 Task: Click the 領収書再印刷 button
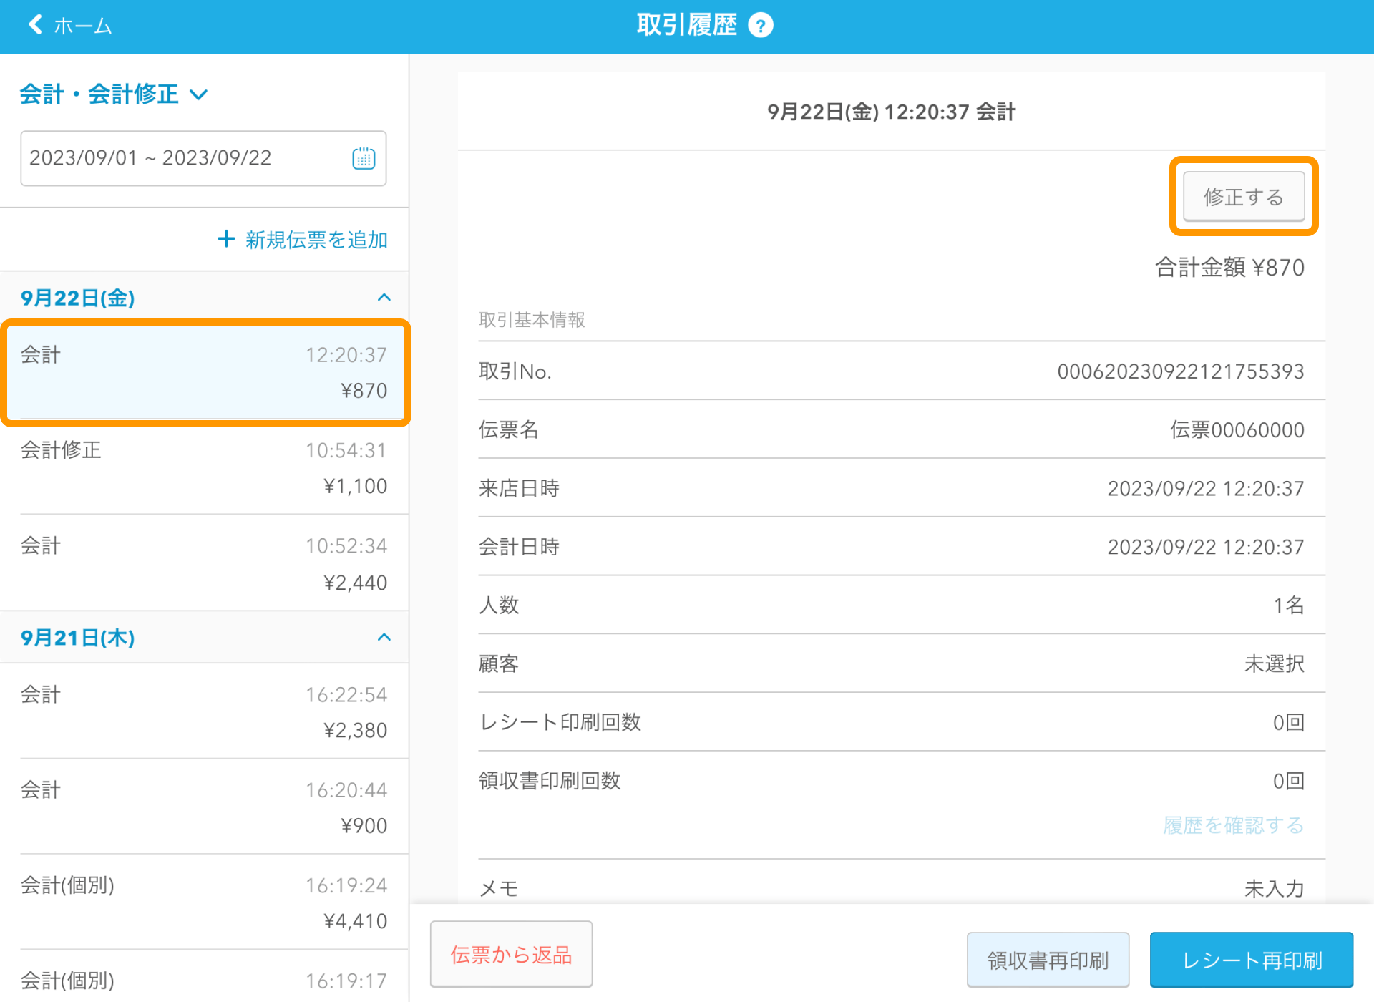[1048, 959]
